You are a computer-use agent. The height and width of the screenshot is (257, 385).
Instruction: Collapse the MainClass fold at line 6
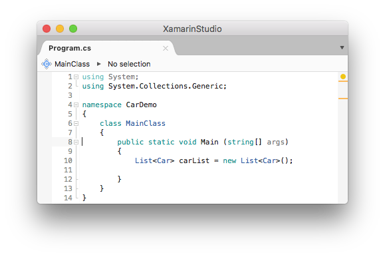click(x=76, y=123)
